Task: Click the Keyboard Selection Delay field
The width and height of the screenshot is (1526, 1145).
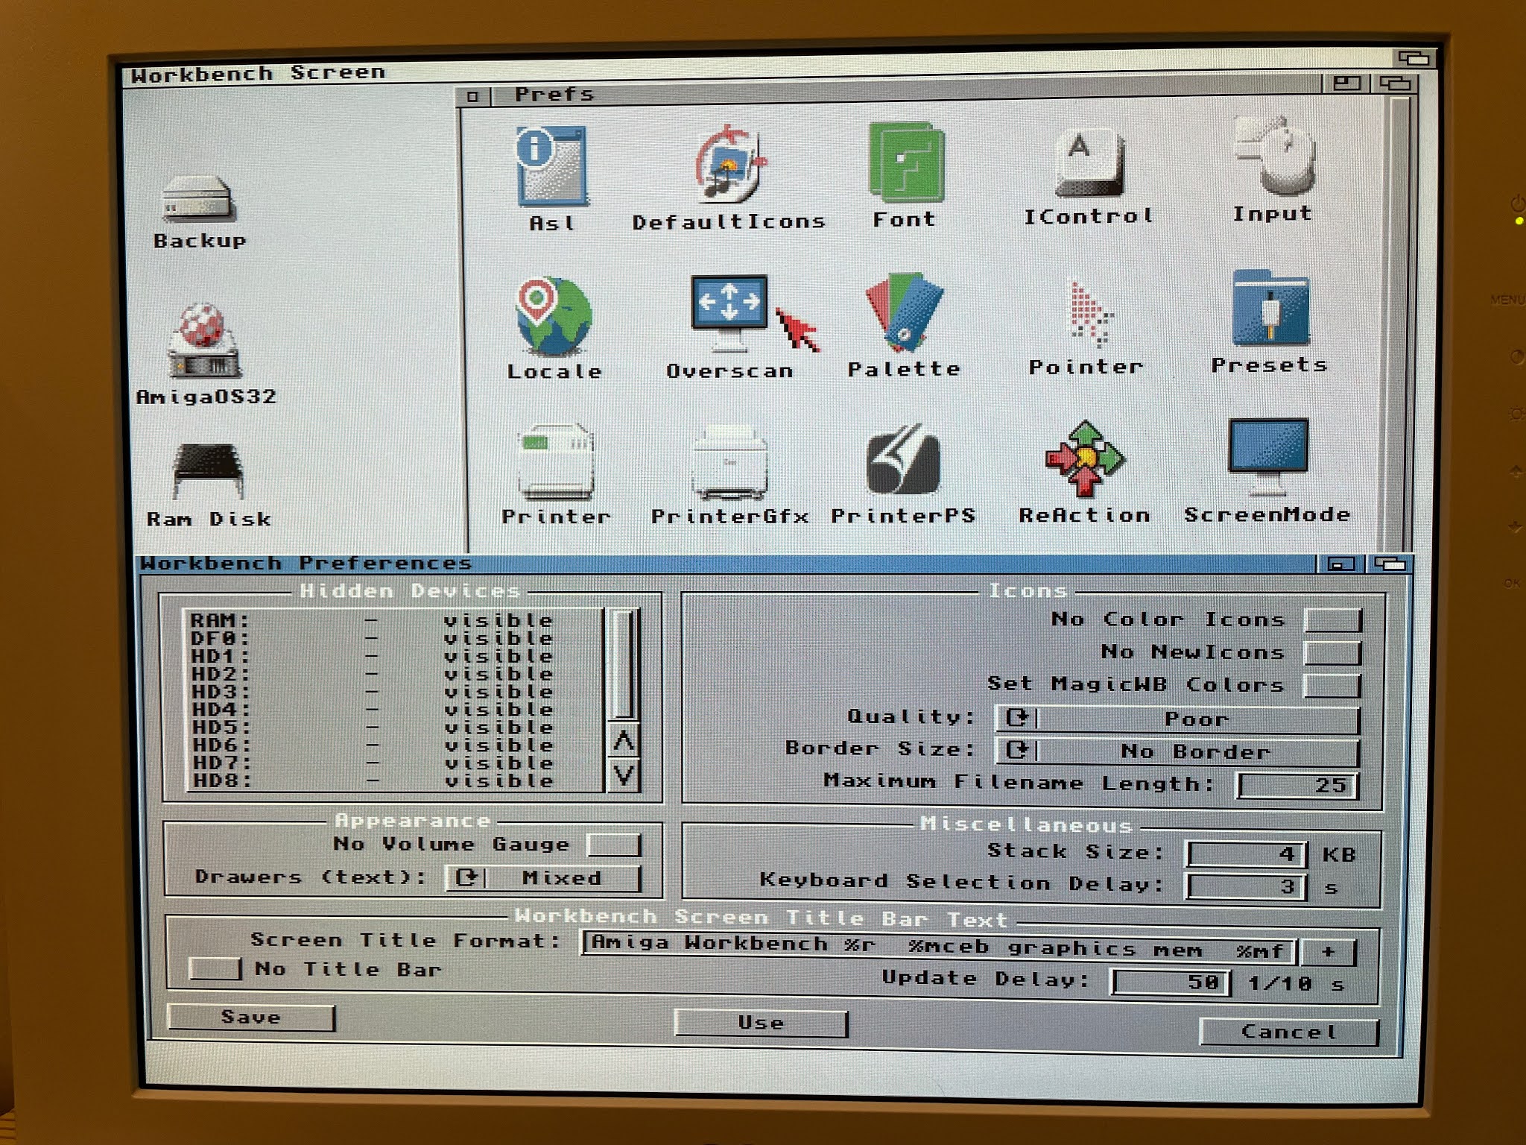Action: pyautogui.click(x=1246, y=887)
